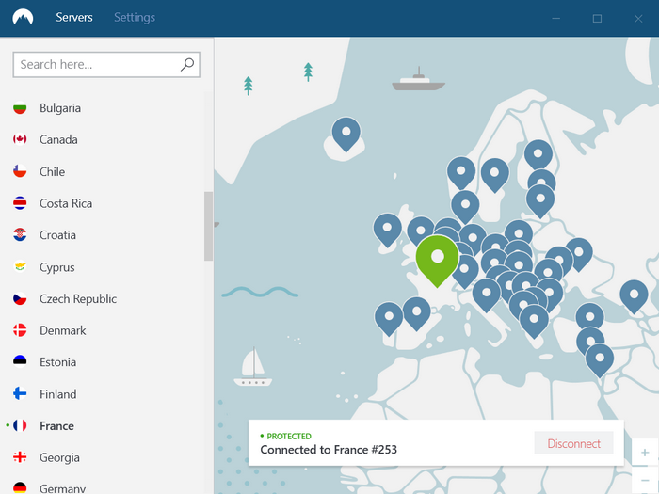The image size is (659, 494).
Task: Click the Finland flag icon
Action: [x=20, y=394]
